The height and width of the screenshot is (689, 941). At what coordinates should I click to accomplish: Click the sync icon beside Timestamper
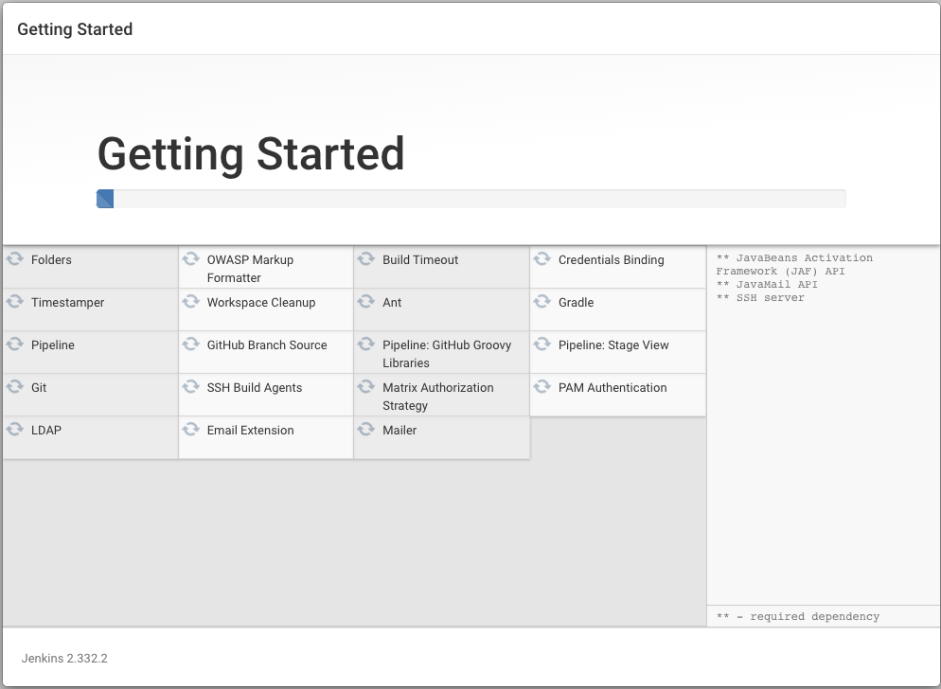point(15,301)
